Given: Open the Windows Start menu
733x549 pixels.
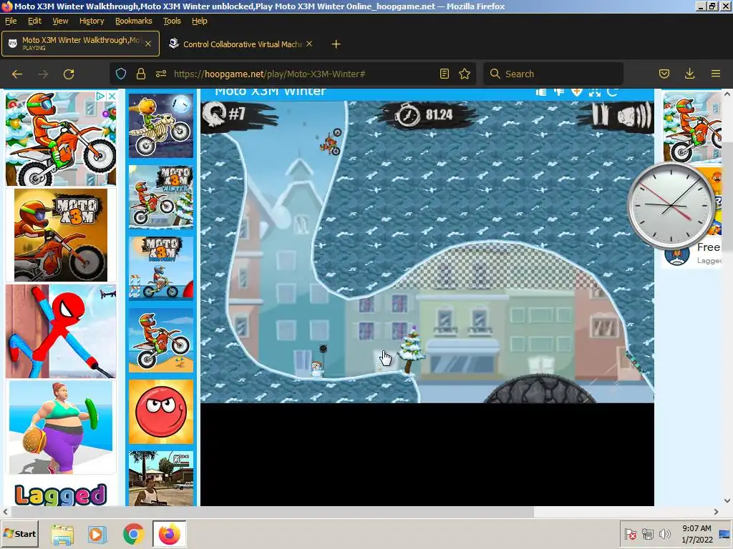Looking at the screenshot, I should [19, 533].
